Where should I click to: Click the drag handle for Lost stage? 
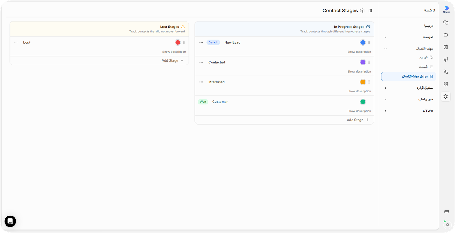click(184, 42)
